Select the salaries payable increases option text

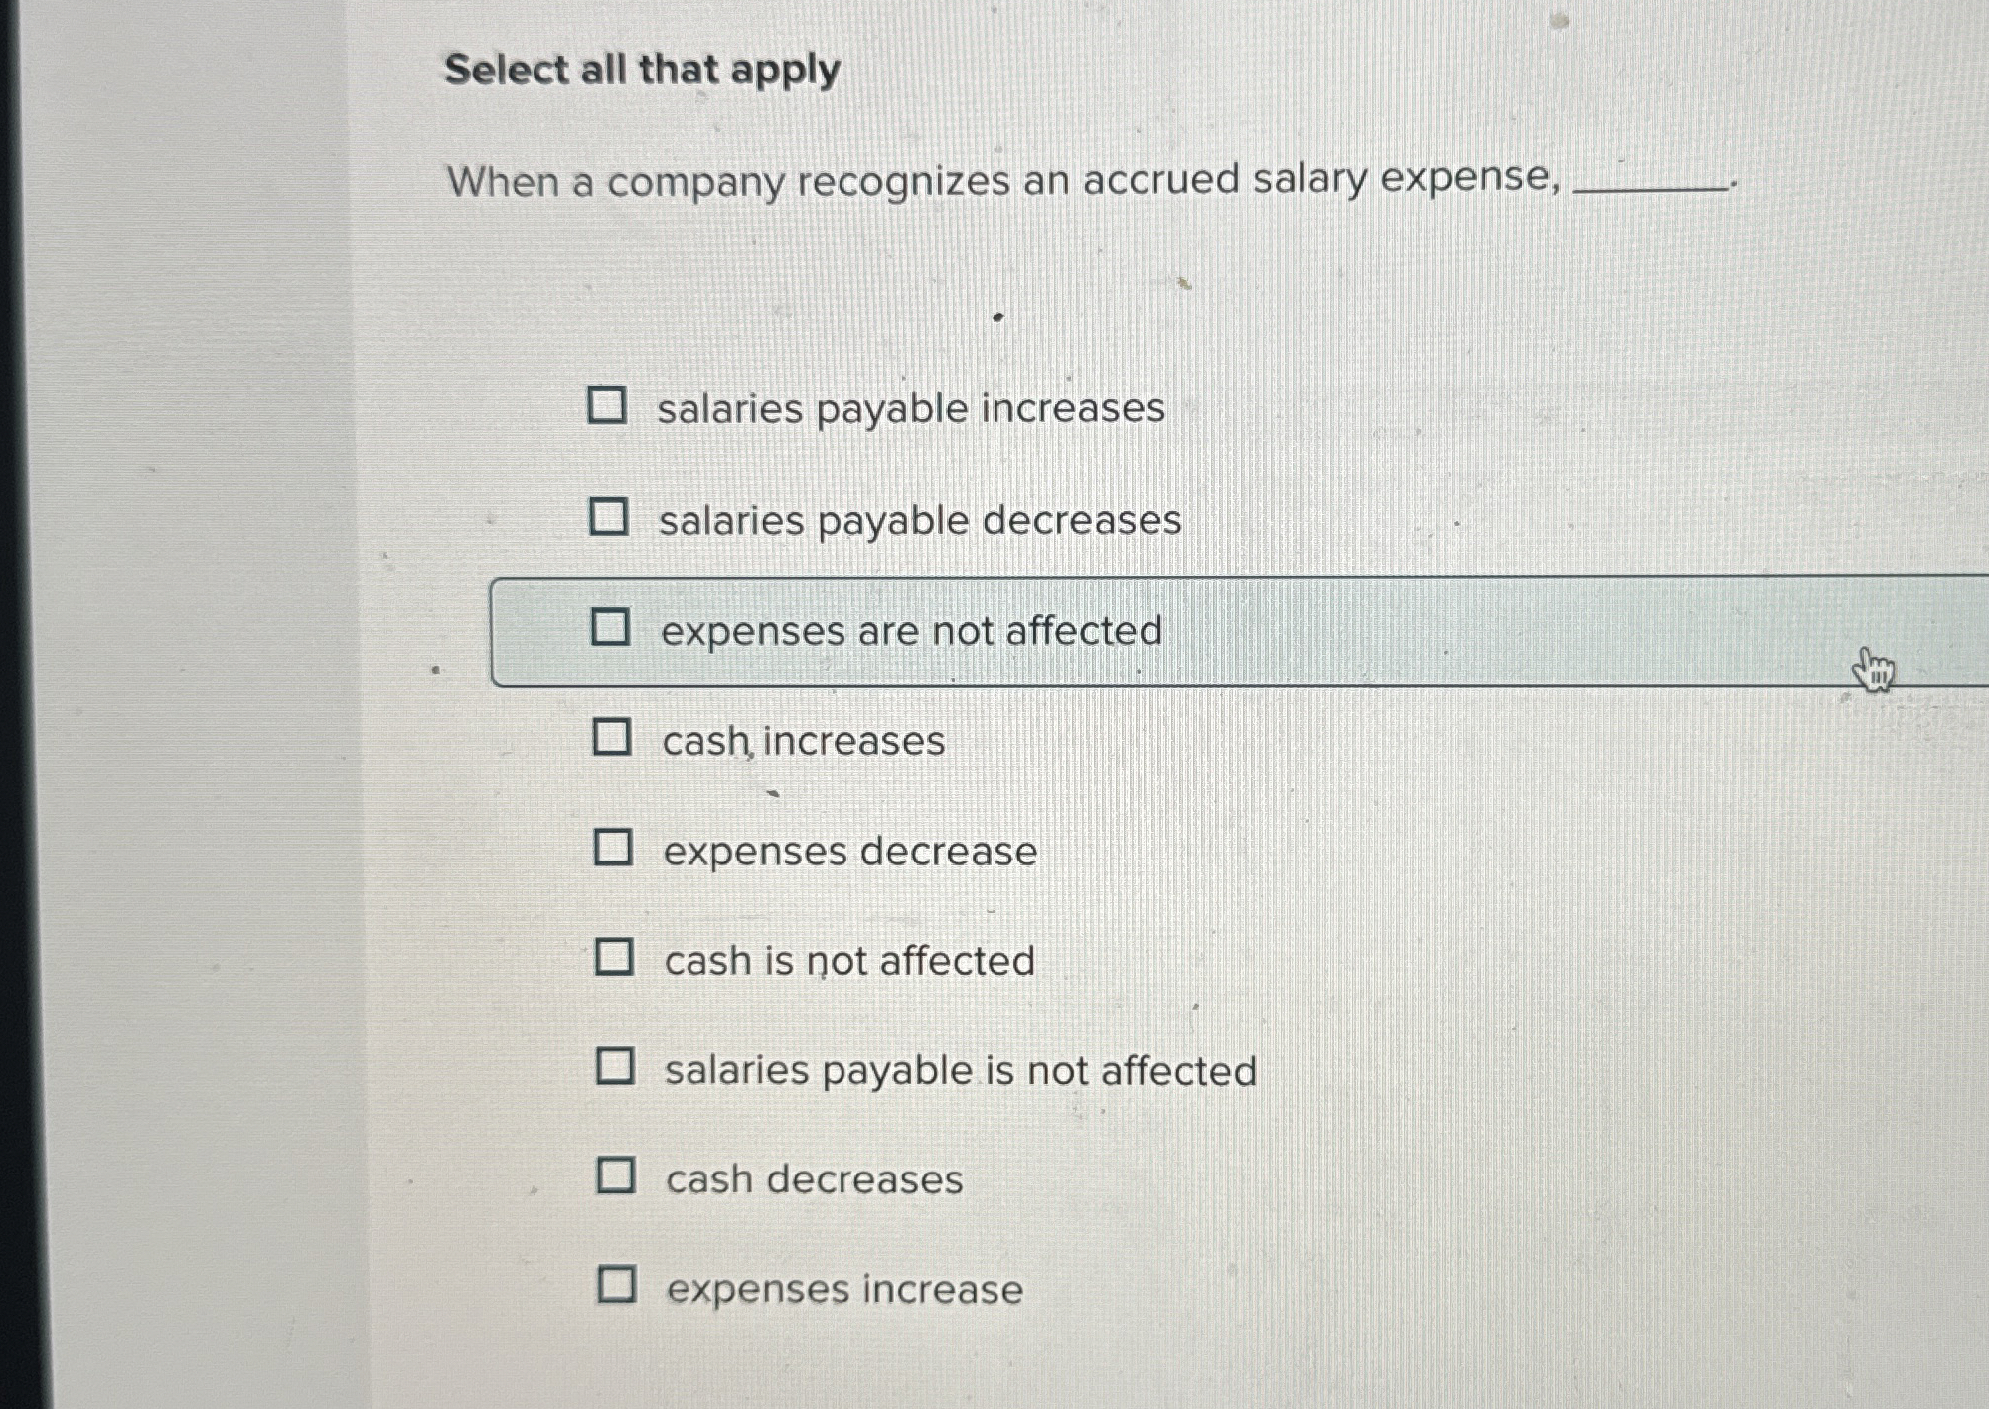[912, 408]
